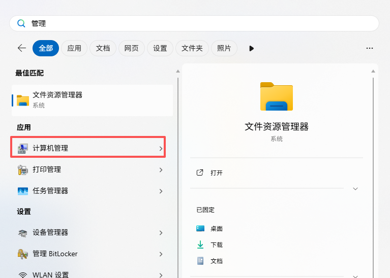Click the Print Management (打印管理) icon
Screen dimensions: 390x278
pos(23,169)
